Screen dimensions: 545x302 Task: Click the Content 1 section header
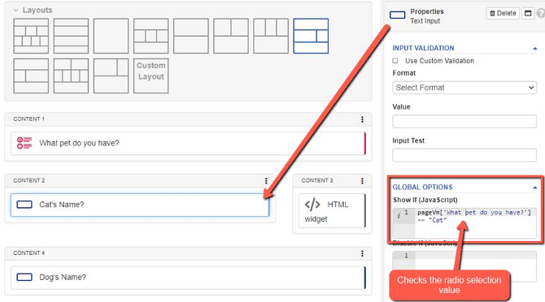point(188,119)
